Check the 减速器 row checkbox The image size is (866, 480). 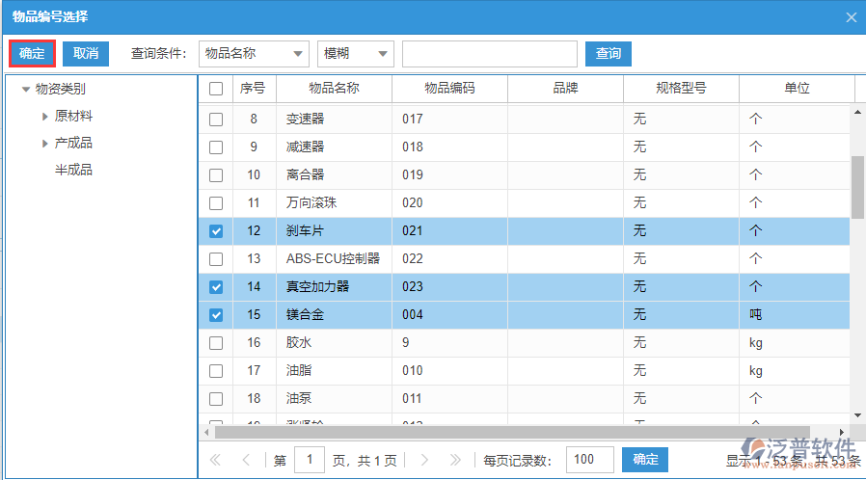216,147
